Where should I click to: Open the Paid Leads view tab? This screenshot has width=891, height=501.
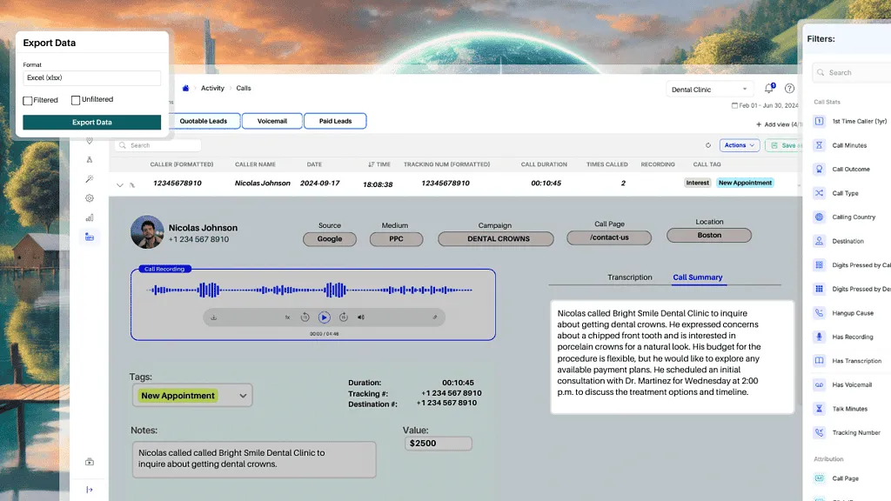pyautogui.click(x=335, y=121)
